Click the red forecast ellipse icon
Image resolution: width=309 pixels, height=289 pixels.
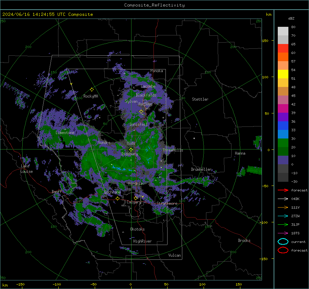(283, 250)
